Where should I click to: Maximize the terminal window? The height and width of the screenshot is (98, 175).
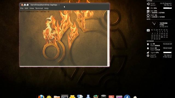pyautogui.click(x=28, y=5)
